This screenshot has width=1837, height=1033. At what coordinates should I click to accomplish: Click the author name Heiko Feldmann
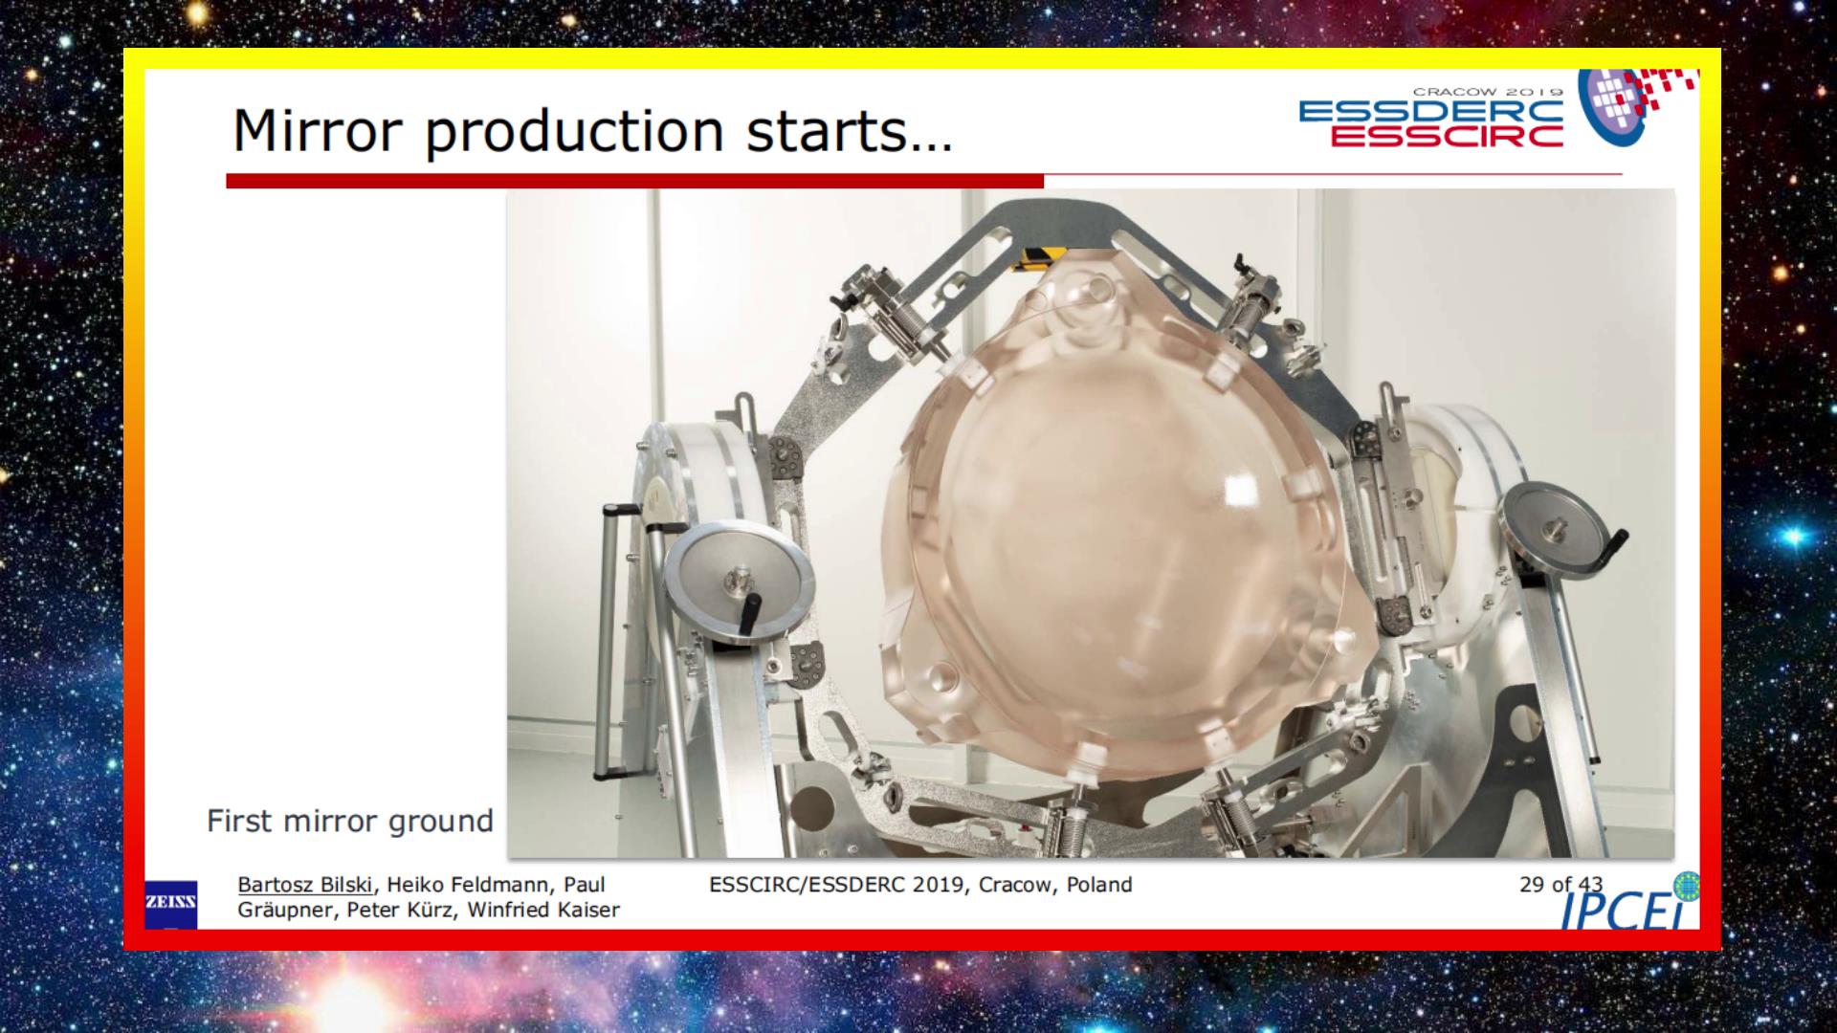click(470, 885)
